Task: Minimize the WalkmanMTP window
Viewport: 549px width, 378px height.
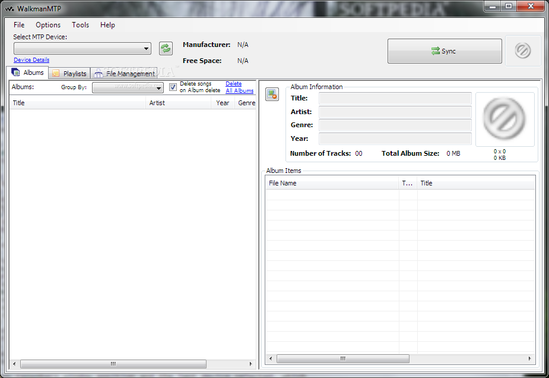Action: click(493, 6)
